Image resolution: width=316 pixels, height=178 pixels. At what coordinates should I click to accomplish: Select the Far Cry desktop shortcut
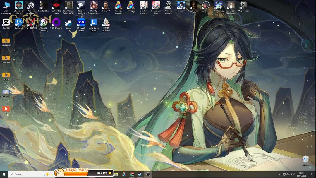[106, 7]
